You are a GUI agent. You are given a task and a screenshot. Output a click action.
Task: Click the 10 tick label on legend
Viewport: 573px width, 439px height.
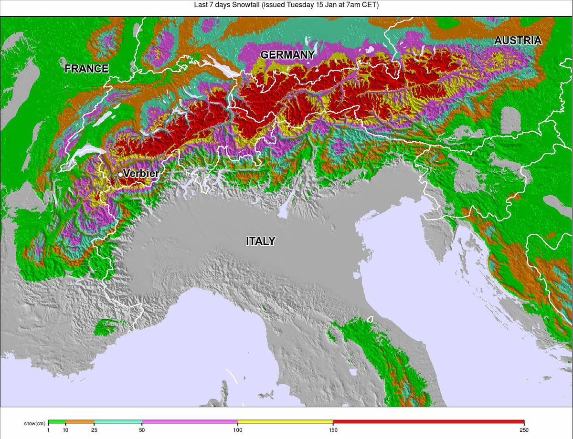point(65,430)
